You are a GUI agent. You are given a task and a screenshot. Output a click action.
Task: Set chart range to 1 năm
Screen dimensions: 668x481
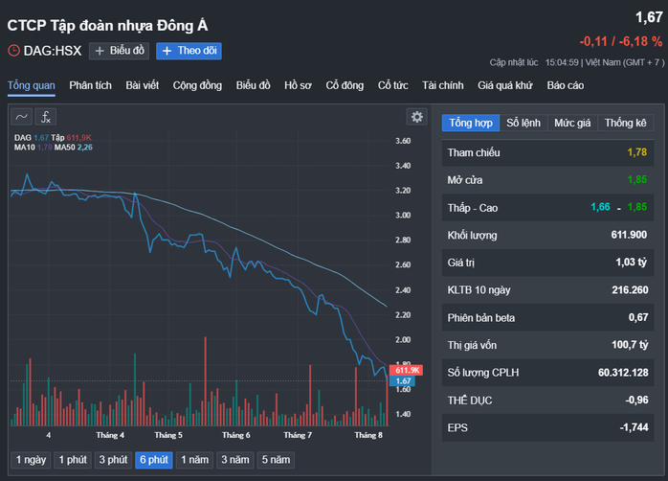[194, 460]
